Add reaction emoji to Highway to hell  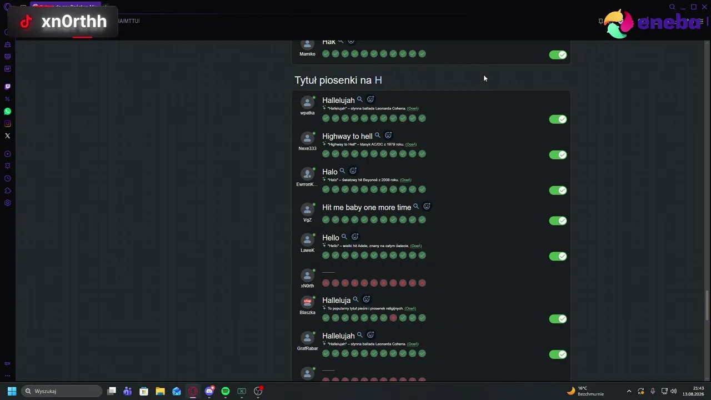(x=388, y=135)
